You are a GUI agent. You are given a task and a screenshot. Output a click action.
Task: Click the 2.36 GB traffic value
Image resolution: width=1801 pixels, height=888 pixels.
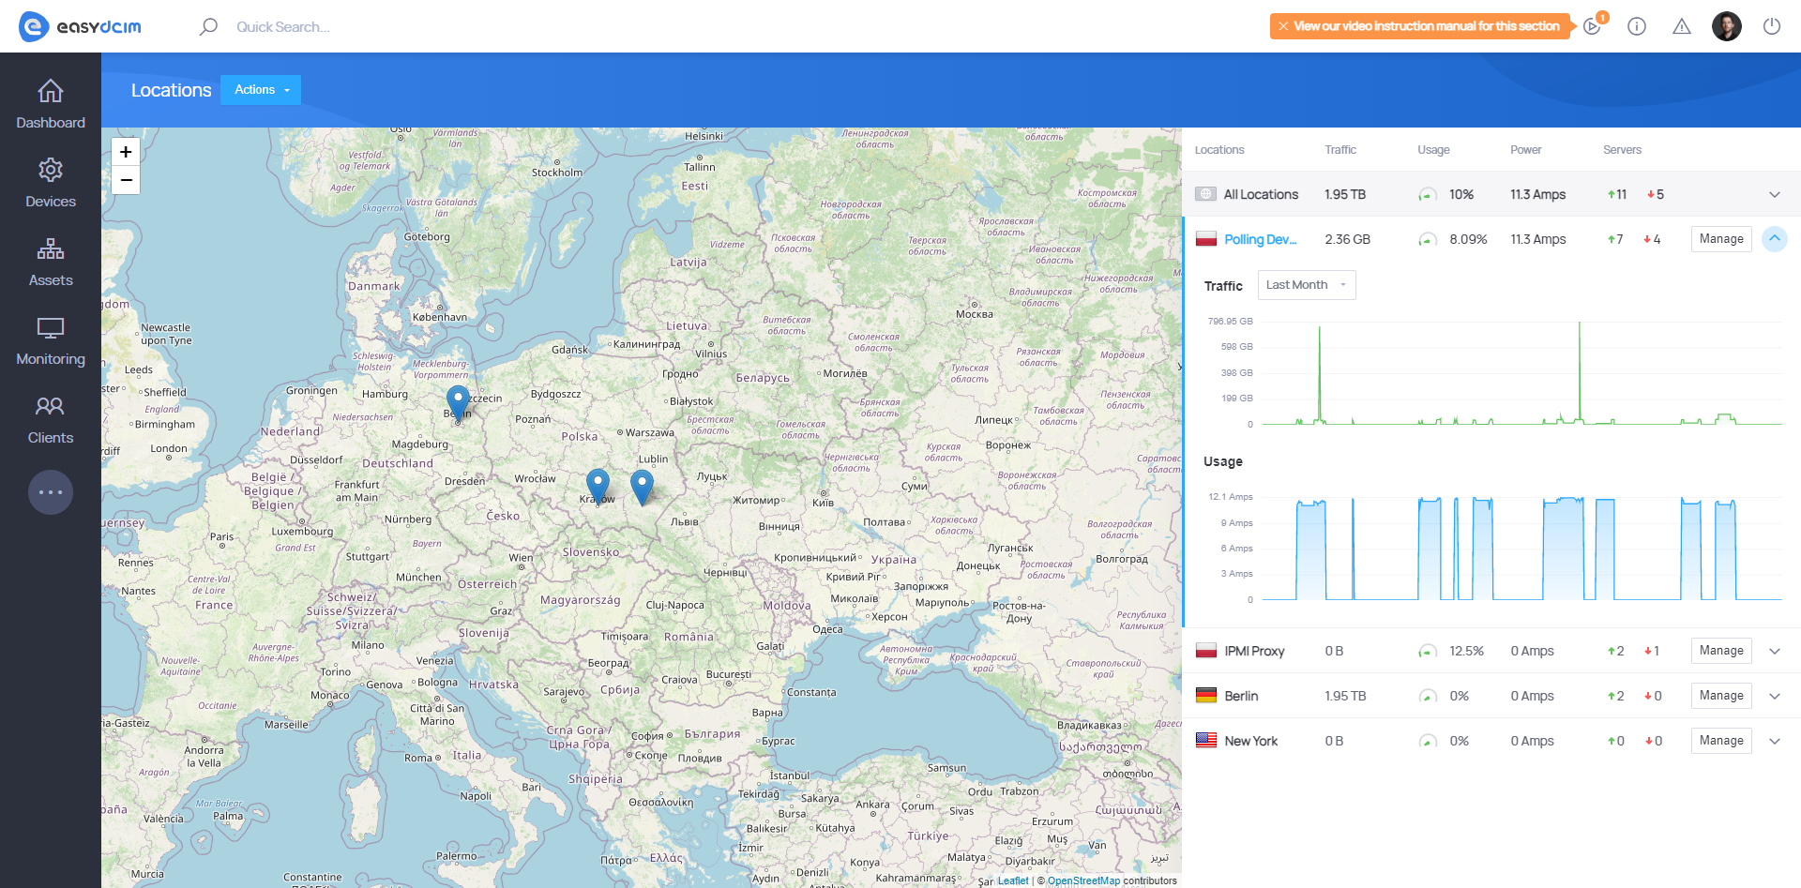pos(1347,239)
